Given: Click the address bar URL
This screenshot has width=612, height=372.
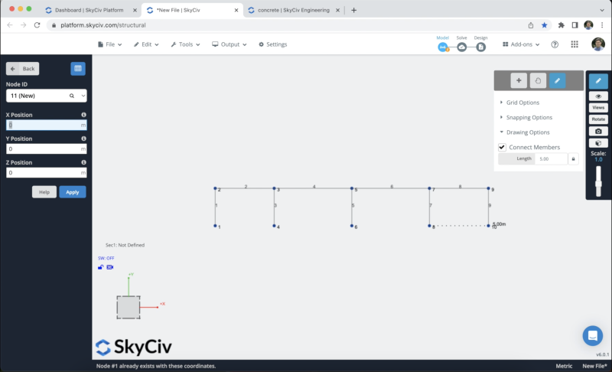Looking at the screenshot, I should click(103, 25).
